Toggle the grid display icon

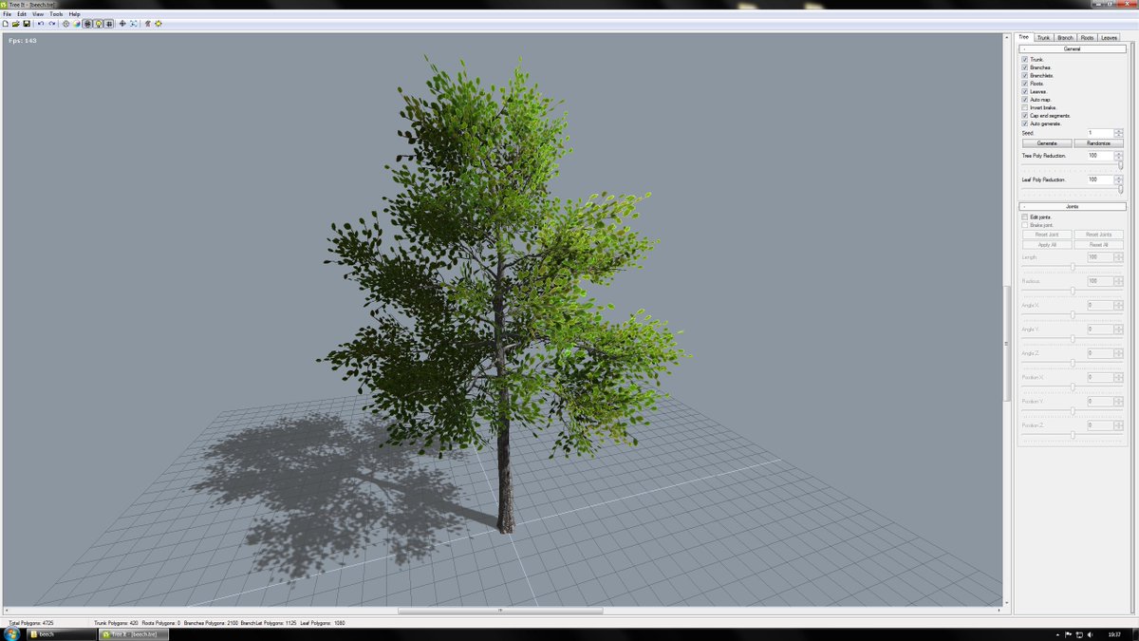click(x=110, y=24)
